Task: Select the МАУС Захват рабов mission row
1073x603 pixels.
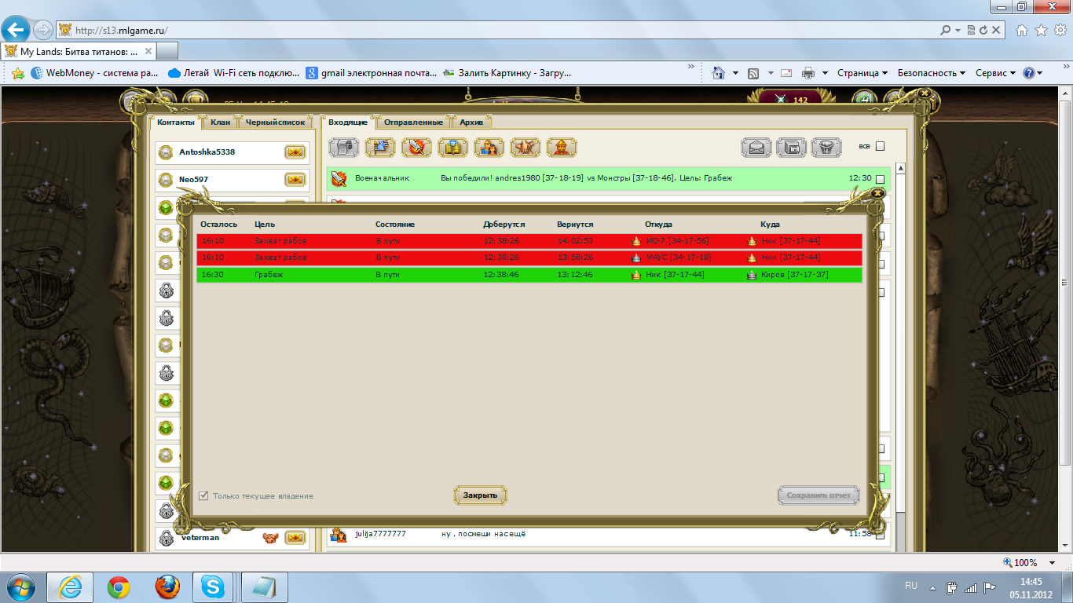Action: [529, 258]
